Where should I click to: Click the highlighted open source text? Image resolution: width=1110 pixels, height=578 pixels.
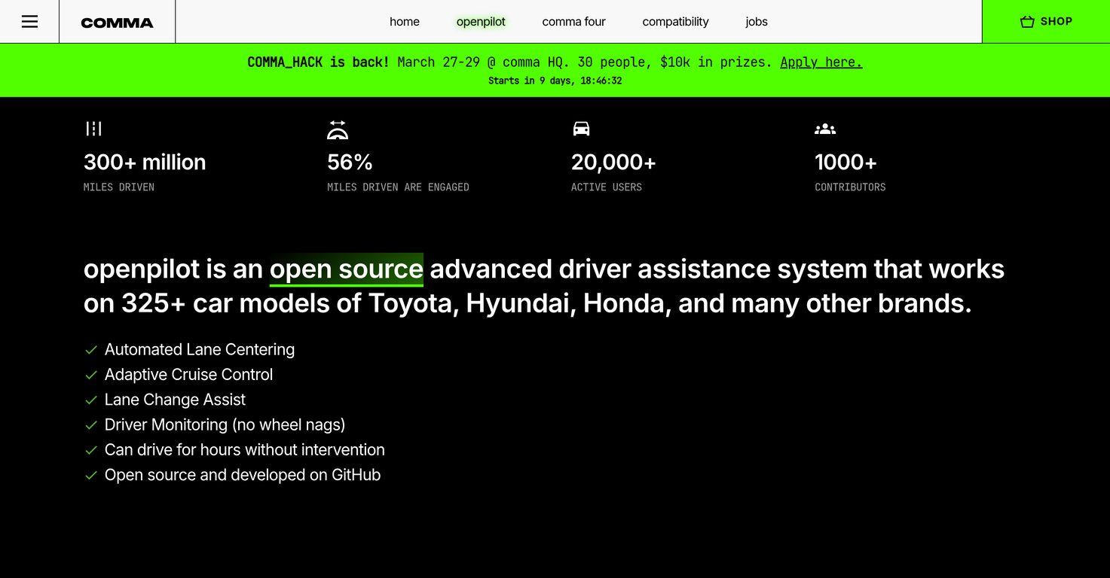click(x=346, y=269)
